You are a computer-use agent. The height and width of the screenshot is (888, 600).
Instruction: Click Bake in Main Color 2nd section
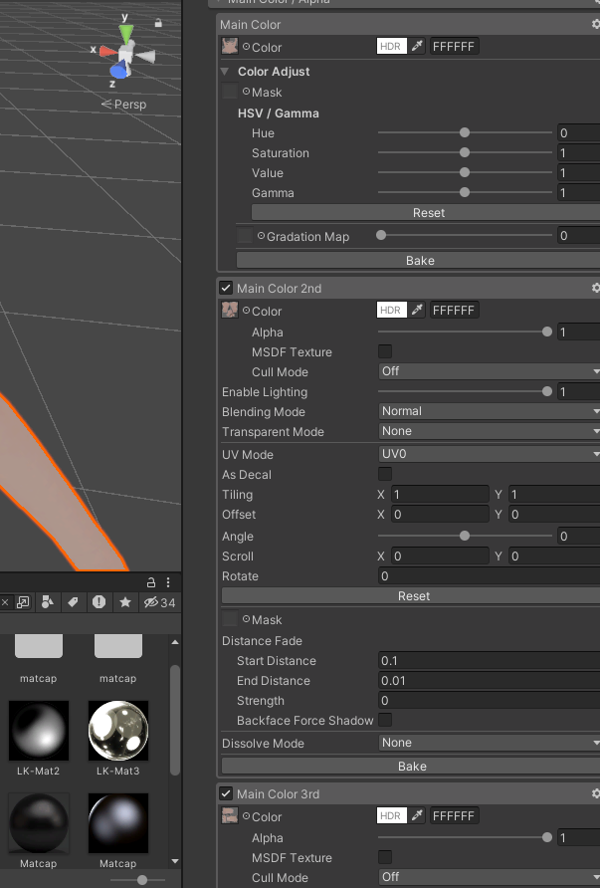[411, 767]
